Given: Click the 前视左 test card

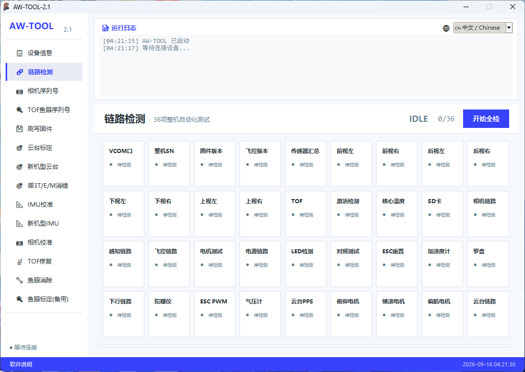Looking at the screenshot, I should click(x=351, y=164).
